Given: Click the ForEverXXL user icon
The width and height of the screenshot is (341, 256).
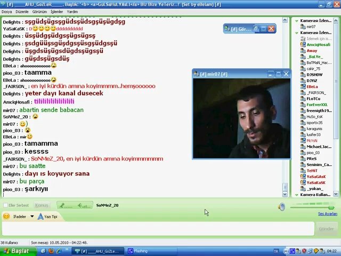Looking at the screenshot, I should pyautogui.click(x=303, y=105).
